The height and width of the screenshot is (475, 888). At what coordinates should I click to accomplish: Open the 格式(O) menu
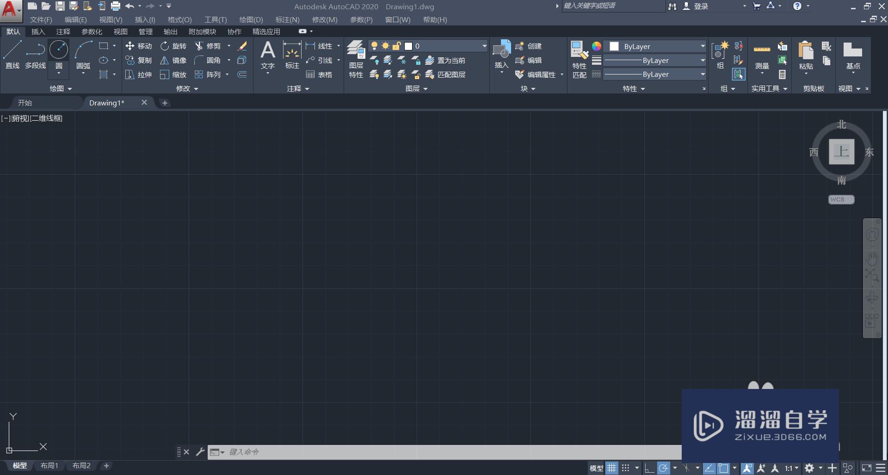(x=179, y=20)
